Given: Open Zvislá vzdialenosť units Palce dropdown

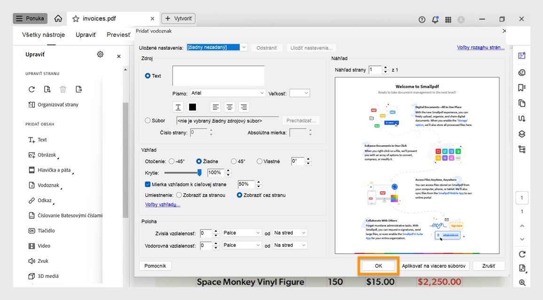Looking at the screenshot, I should click(242, 233).
